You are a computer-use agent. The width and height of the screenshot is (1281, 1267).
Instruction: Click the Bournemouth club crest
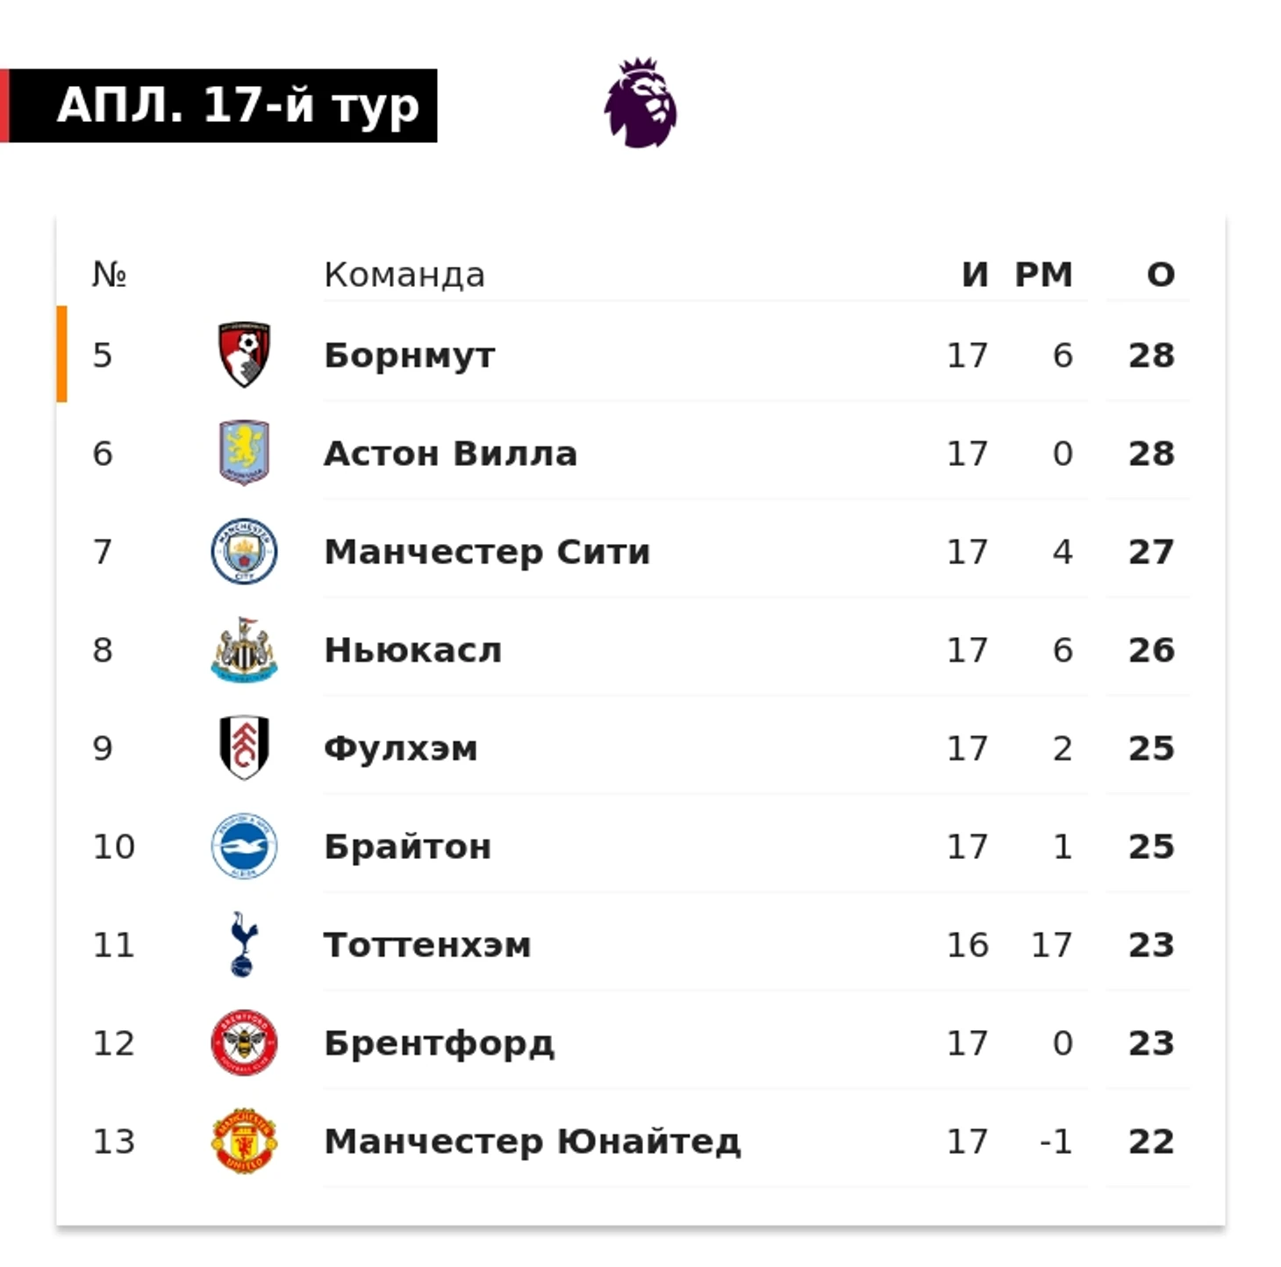[244, 354]
